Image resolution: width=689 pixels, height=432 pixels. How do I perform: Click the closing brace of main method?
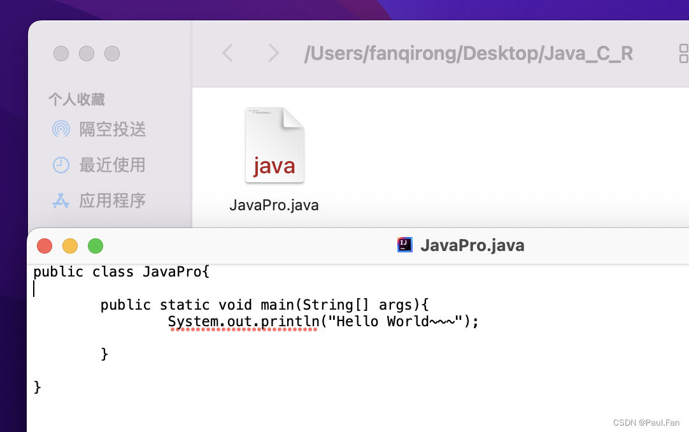(104, 354)
